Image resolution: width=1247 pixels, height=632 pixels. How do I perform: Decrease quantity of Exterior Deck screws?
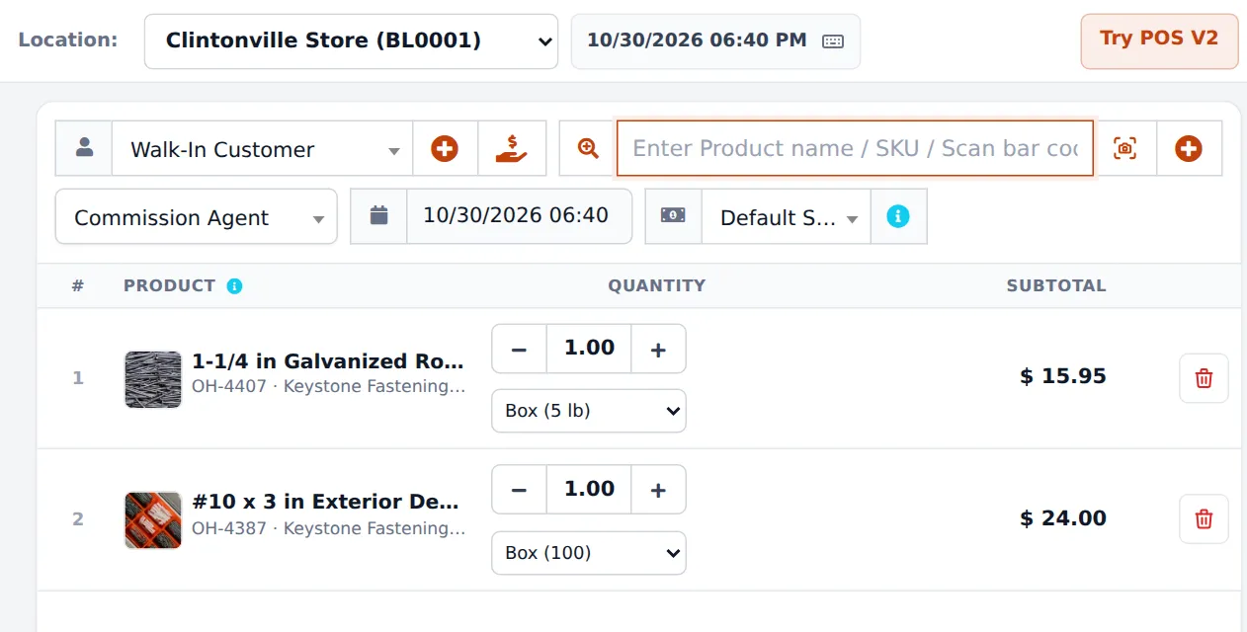pyautogui.click(x=520, y=490)
